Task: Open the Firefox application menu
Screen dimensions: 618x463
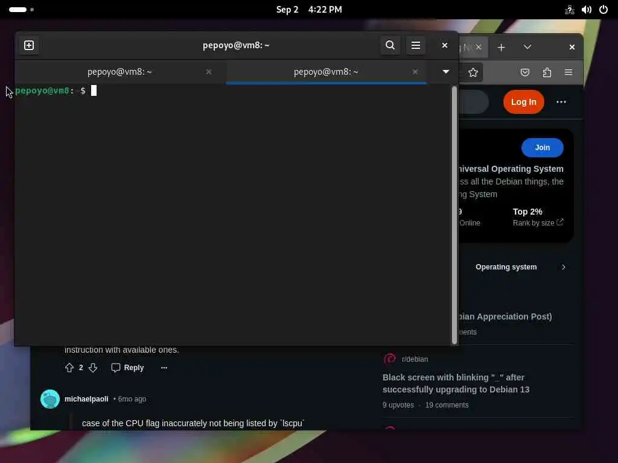Action: coord(569,72)
